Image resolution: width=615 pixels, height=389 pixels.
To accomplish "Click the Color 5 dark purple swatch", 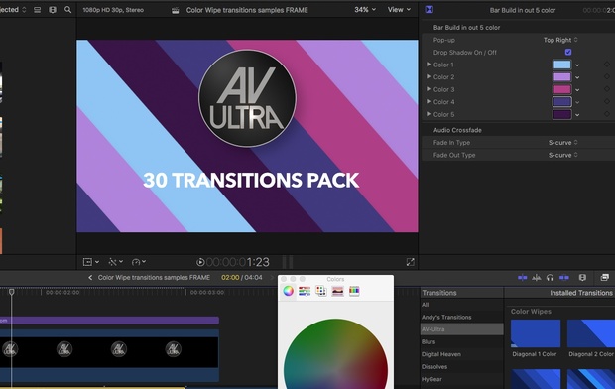I will (x=562, y=115).
